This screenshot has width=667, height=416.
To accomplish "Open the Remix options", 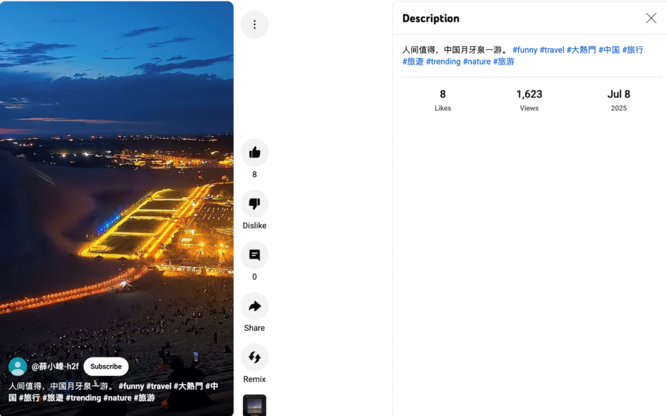I will pos(254,357).
